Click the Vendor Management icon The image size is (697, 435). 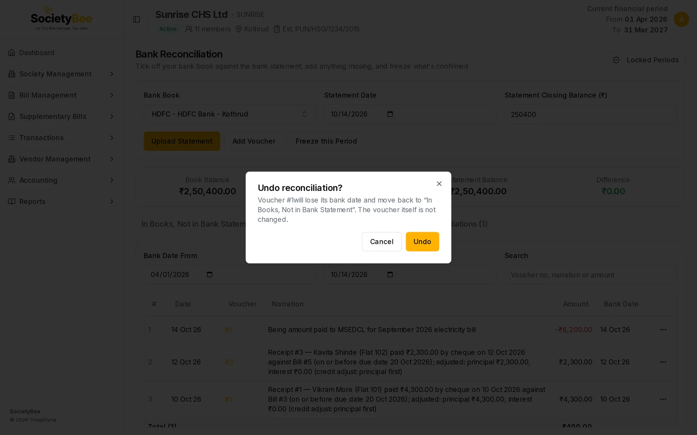(x=12, y=159)
